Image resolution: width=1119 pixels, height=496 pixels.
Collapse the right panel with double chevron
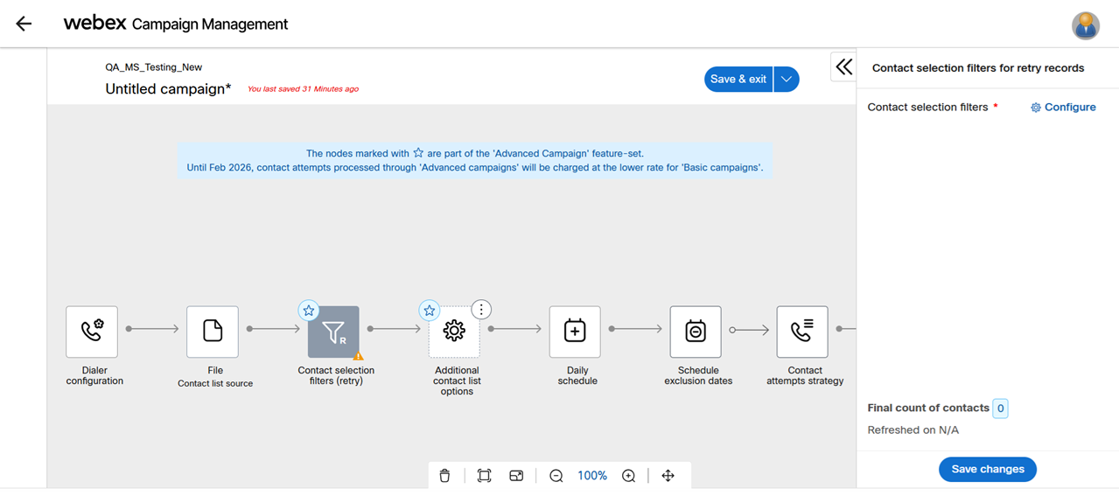coord(843,66)
